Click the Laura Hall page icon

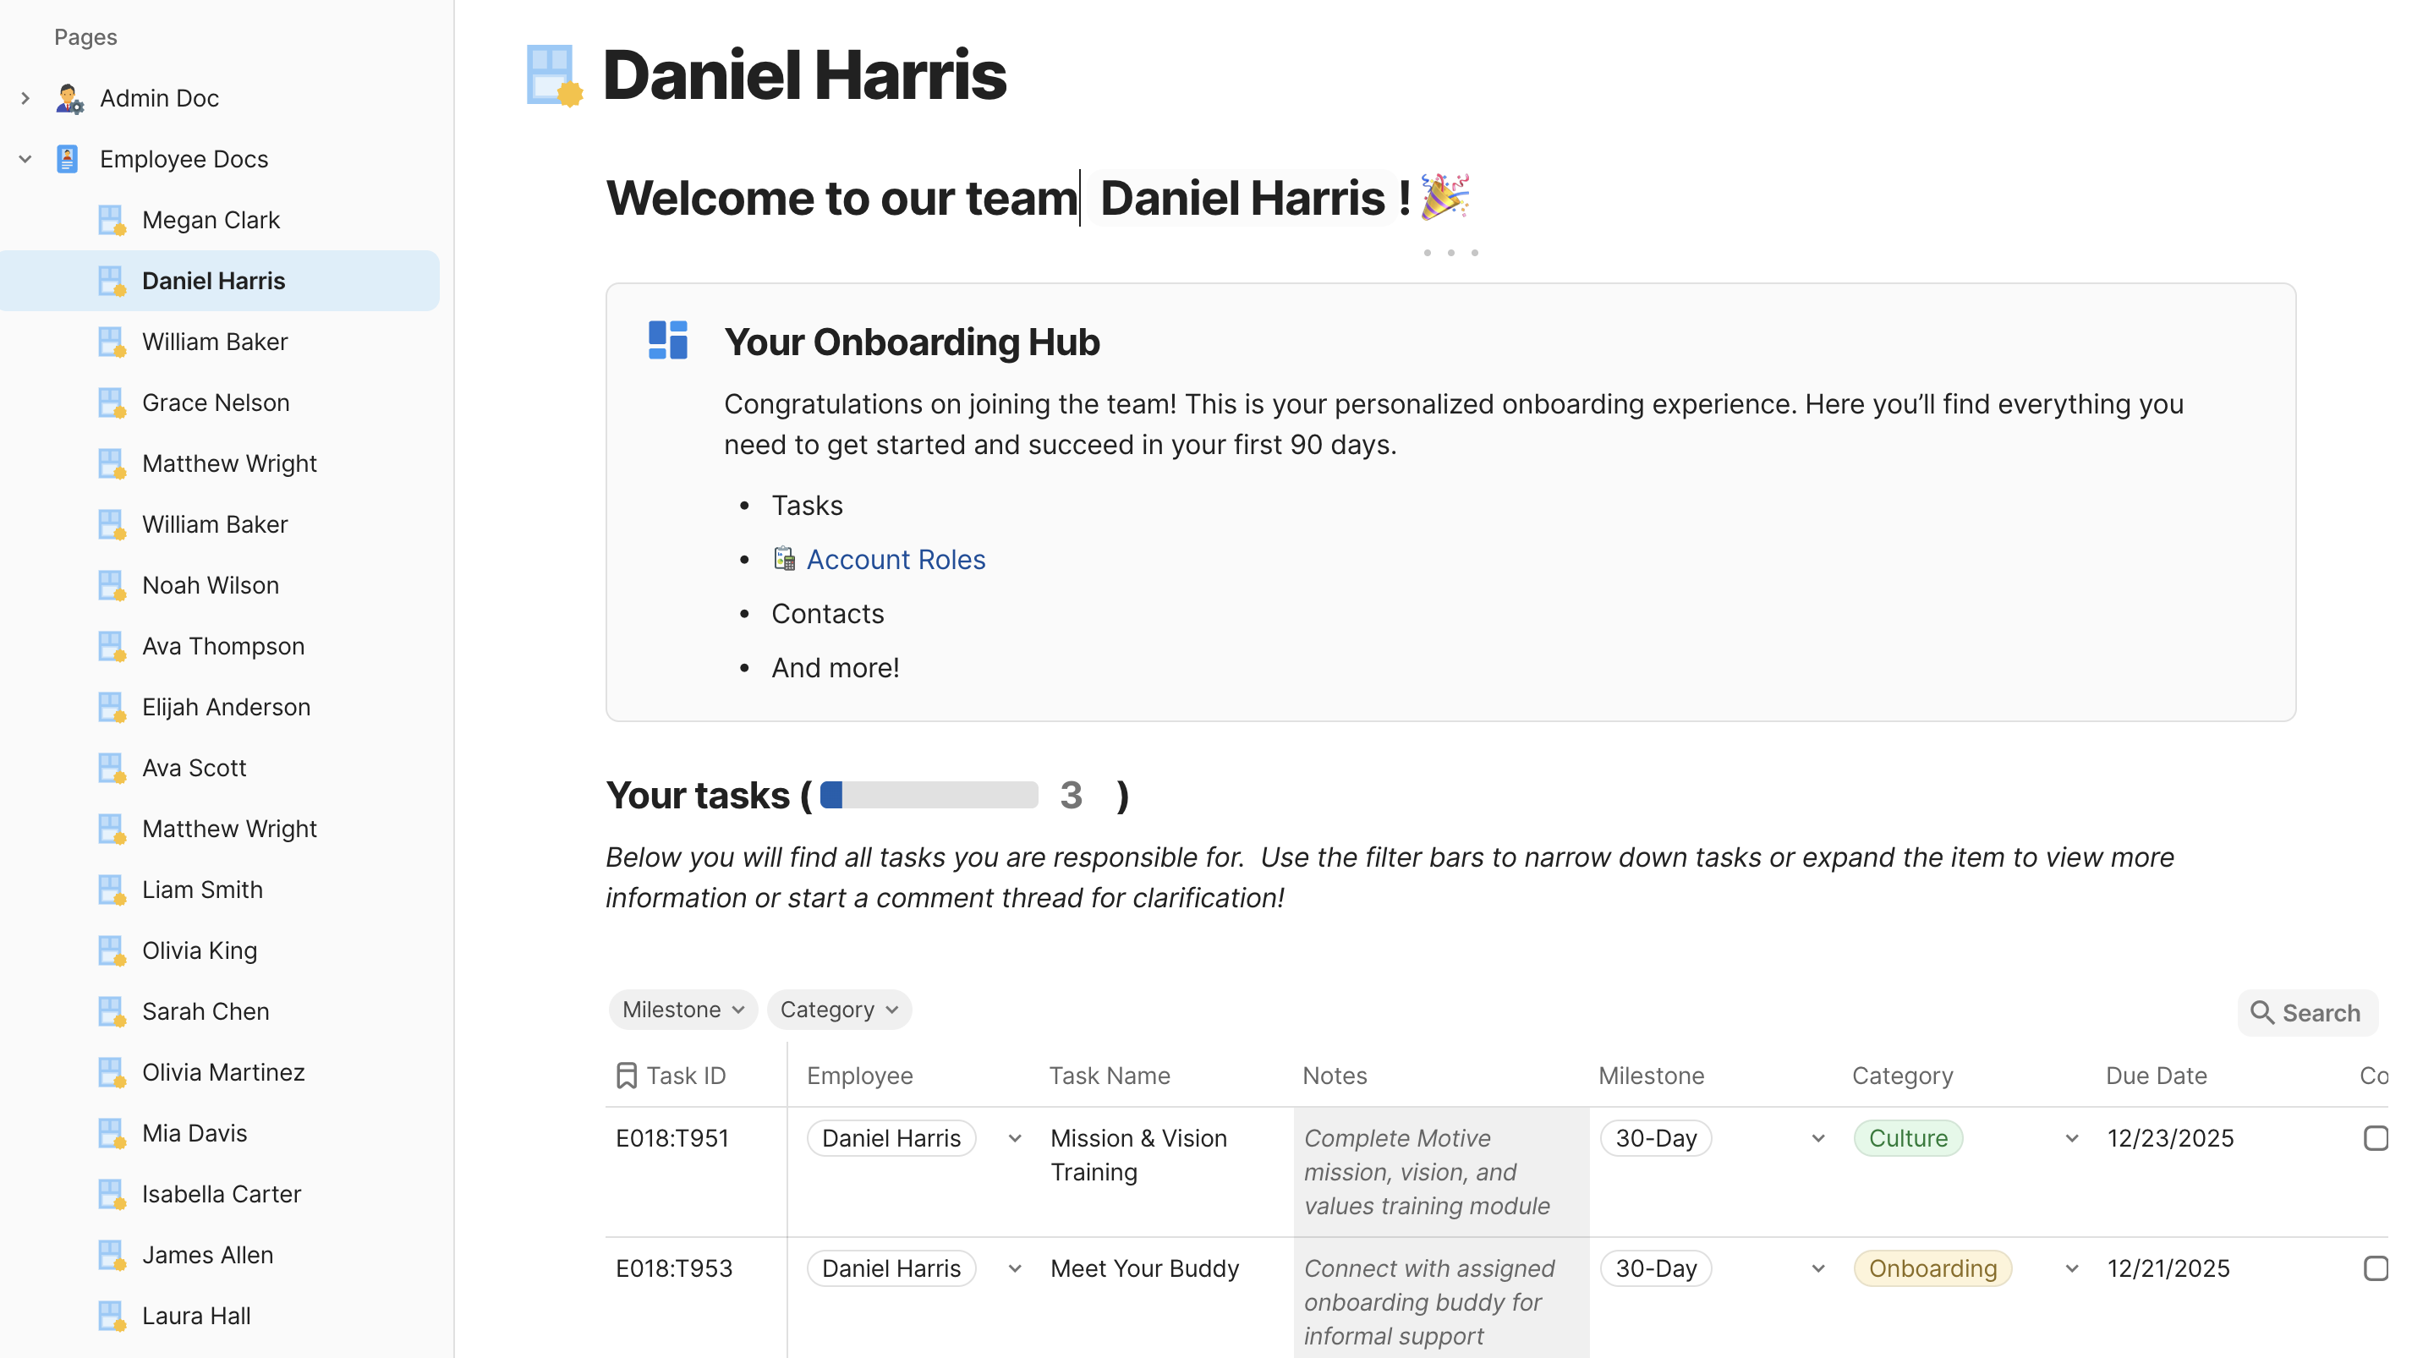[x=112, y=1316]
